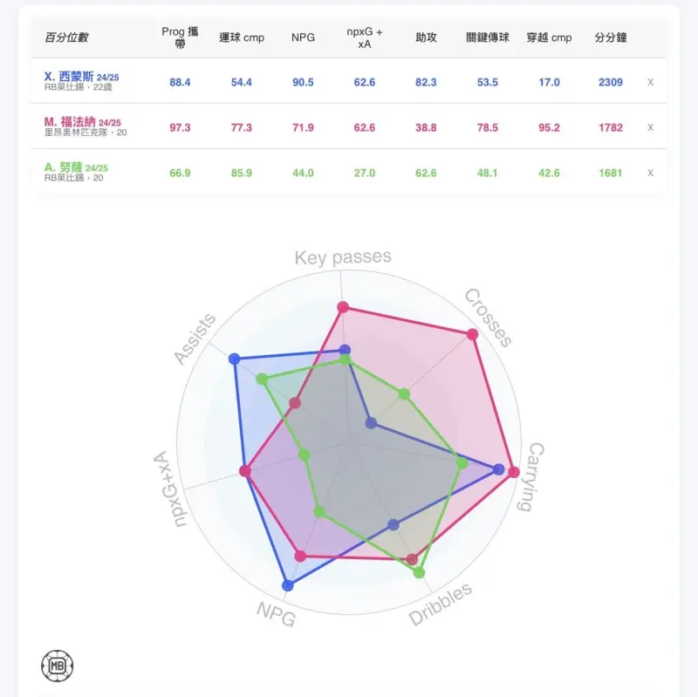
Task: Open player X. 西蒙斯 24/25 link
Action: 81,77
